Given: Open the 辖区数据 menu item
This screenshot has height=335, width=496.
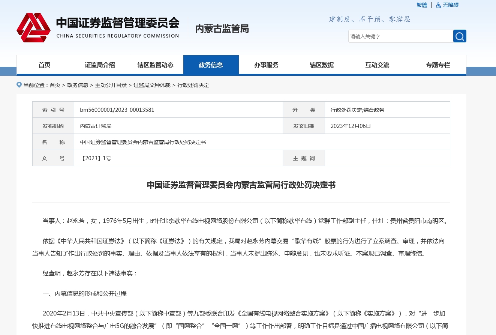Looking at the screenshot, I should (x=322, y=65).
